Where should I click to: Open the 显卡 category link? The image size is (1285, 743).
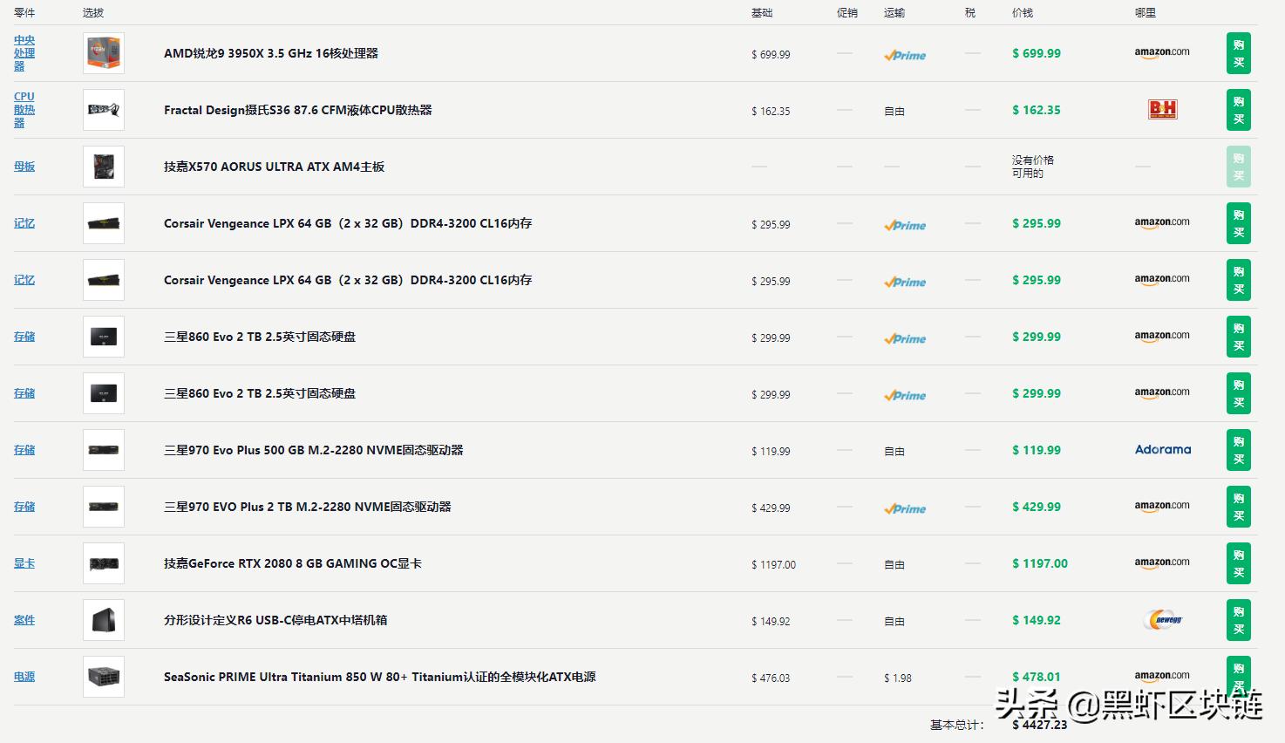pyautogui.click(x=24, y=562)
